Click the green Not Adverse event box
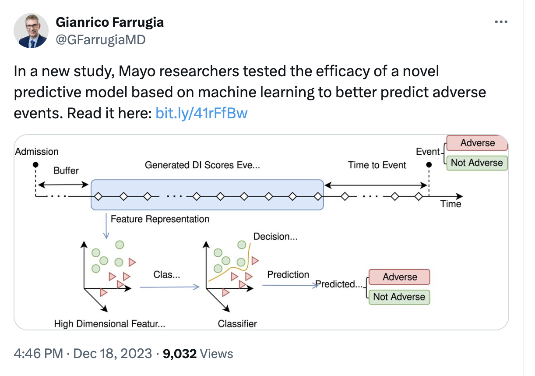This screenshot has height=376, width=535. point(477,163)
